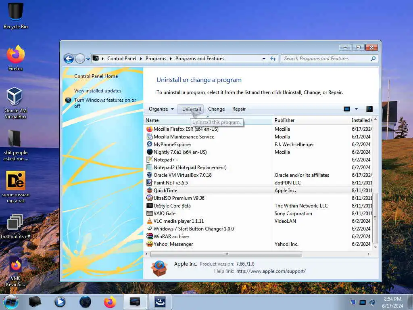Click the horizontal scrollbar right arrow
The image size is (413, 310).
[x=368, y=254]
